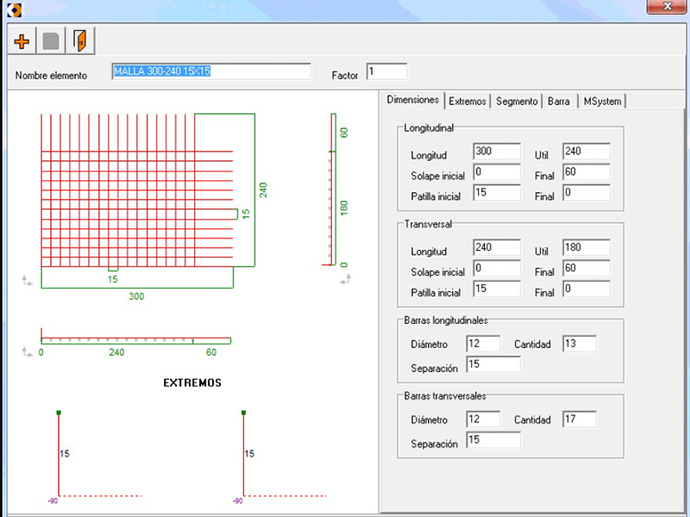Open the Segmento tab

[x=517, y=101]
